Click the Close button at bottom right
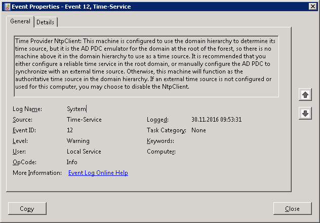The height and width of the screenshot is (223, 320). point(292,209)
